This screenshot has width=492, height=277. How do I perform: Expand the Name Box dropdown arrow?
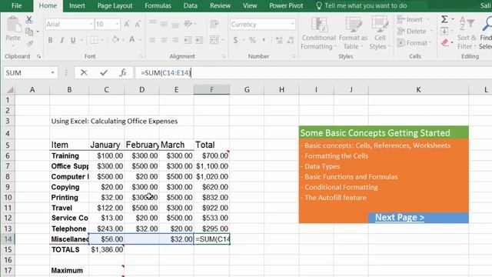pyautogui.click(x=53, y=73)
